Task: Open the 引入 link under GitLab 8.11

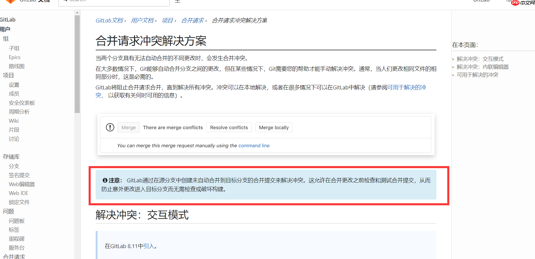Action: (x=149, y=246)
